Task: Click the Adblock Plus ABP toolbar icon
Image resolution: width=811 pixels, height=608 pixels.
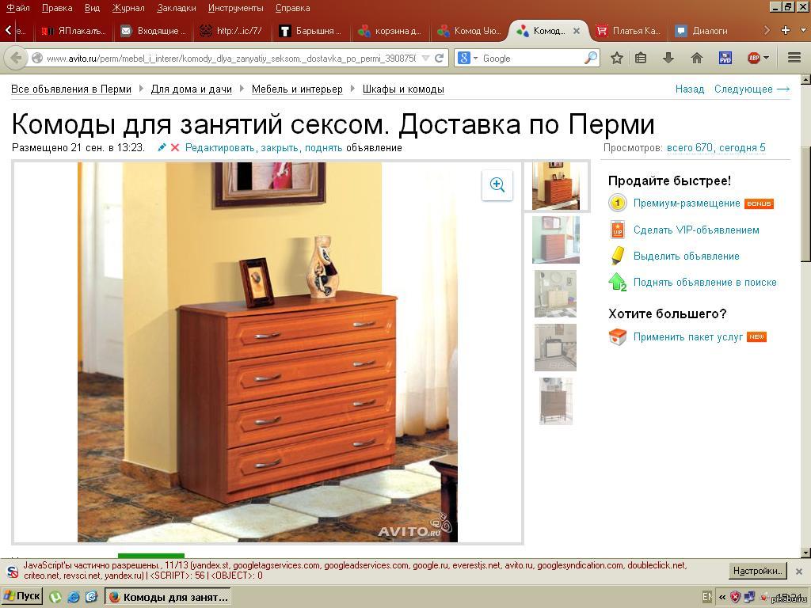Action: 755,58
